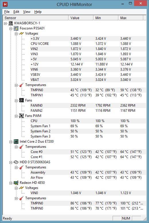Viewport: 149px width, 223px height.
Task: Click the Fans PWM fan icon
Action: (21, 116)
